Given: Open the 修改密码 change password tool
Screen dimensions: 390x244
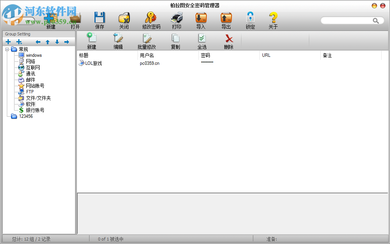Looking at the screenshot, I should [x=151, y=20].
